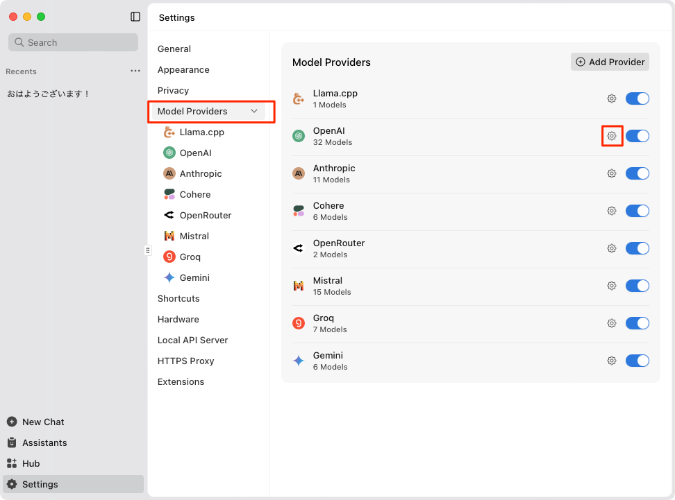Open Privacy settings section
This screenshot has height=500, width=675.
173,90
